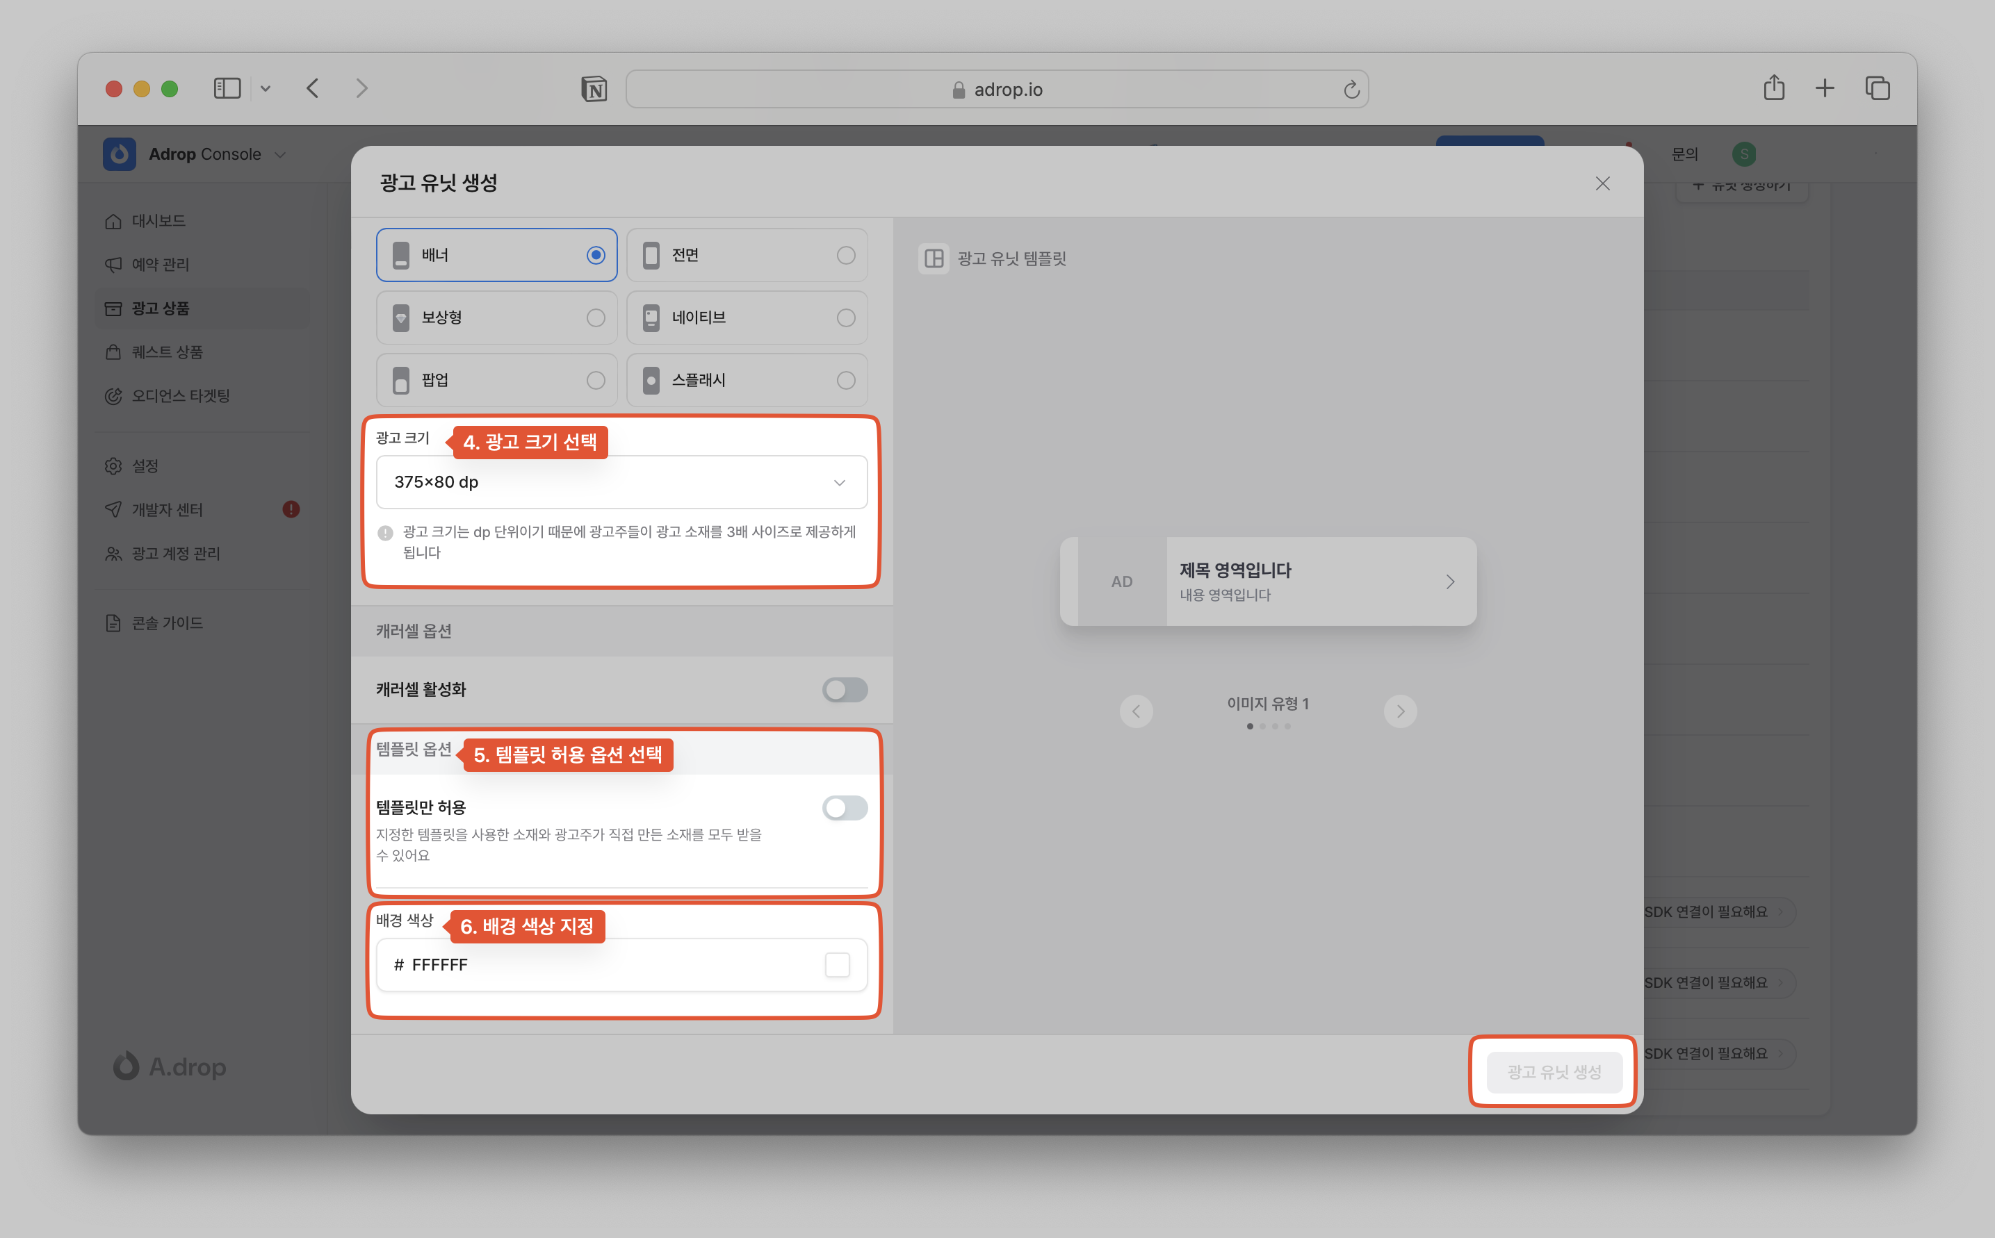Go to next template with right arrow

tap(1400, 711)
